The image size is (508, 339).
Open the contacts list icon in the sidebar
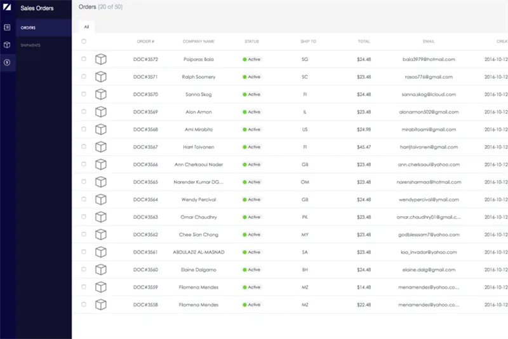[x=7, y=27]
